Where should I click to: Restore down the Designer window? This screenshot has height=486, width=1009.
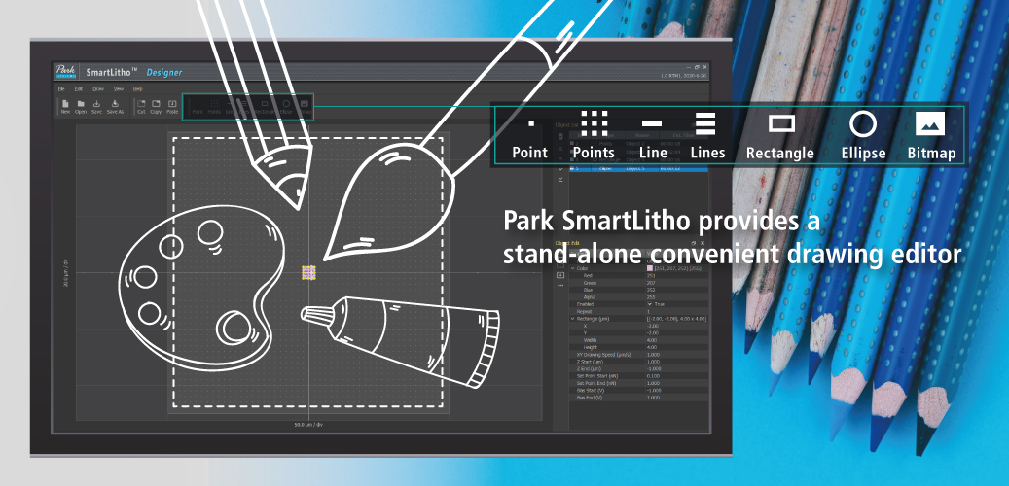[698, 67]
